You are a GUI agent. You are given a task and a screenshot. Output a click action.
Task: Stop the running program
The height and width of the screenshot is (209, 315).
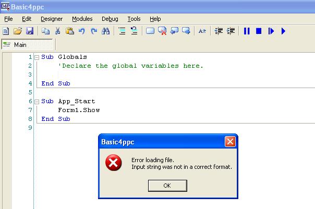pos(259,31)
